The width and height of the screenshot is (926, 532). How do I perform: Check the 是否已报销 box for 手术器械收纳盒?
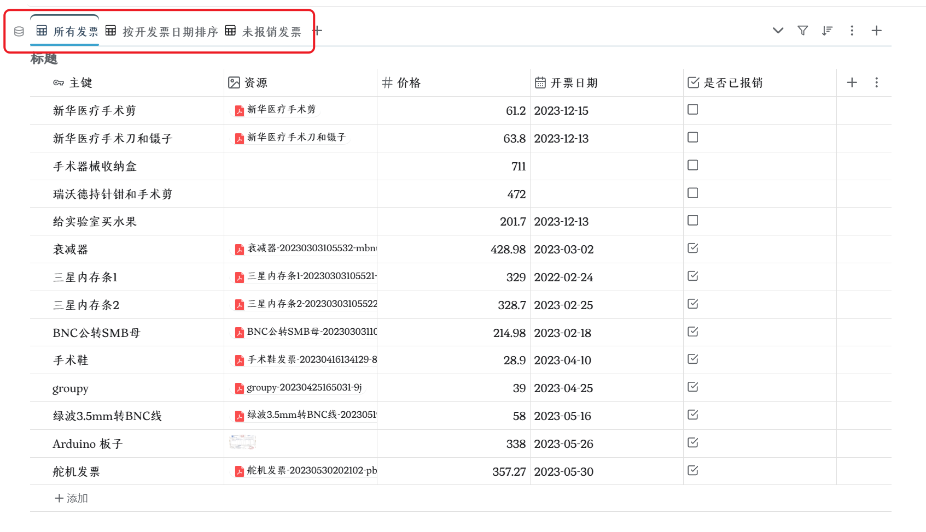pos(693,165)
